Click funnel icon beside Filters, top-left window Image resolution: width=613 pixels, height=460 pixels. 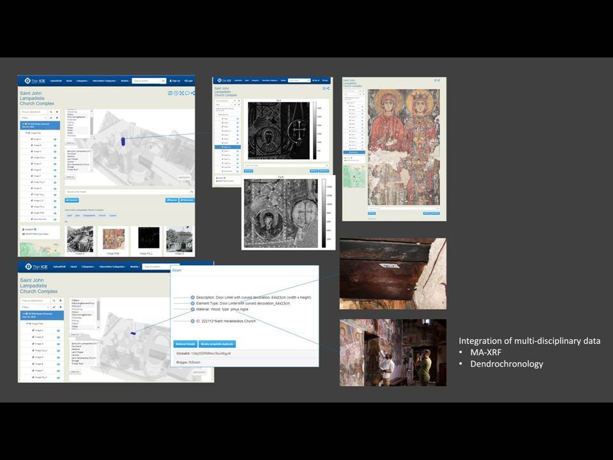(57, 118)
